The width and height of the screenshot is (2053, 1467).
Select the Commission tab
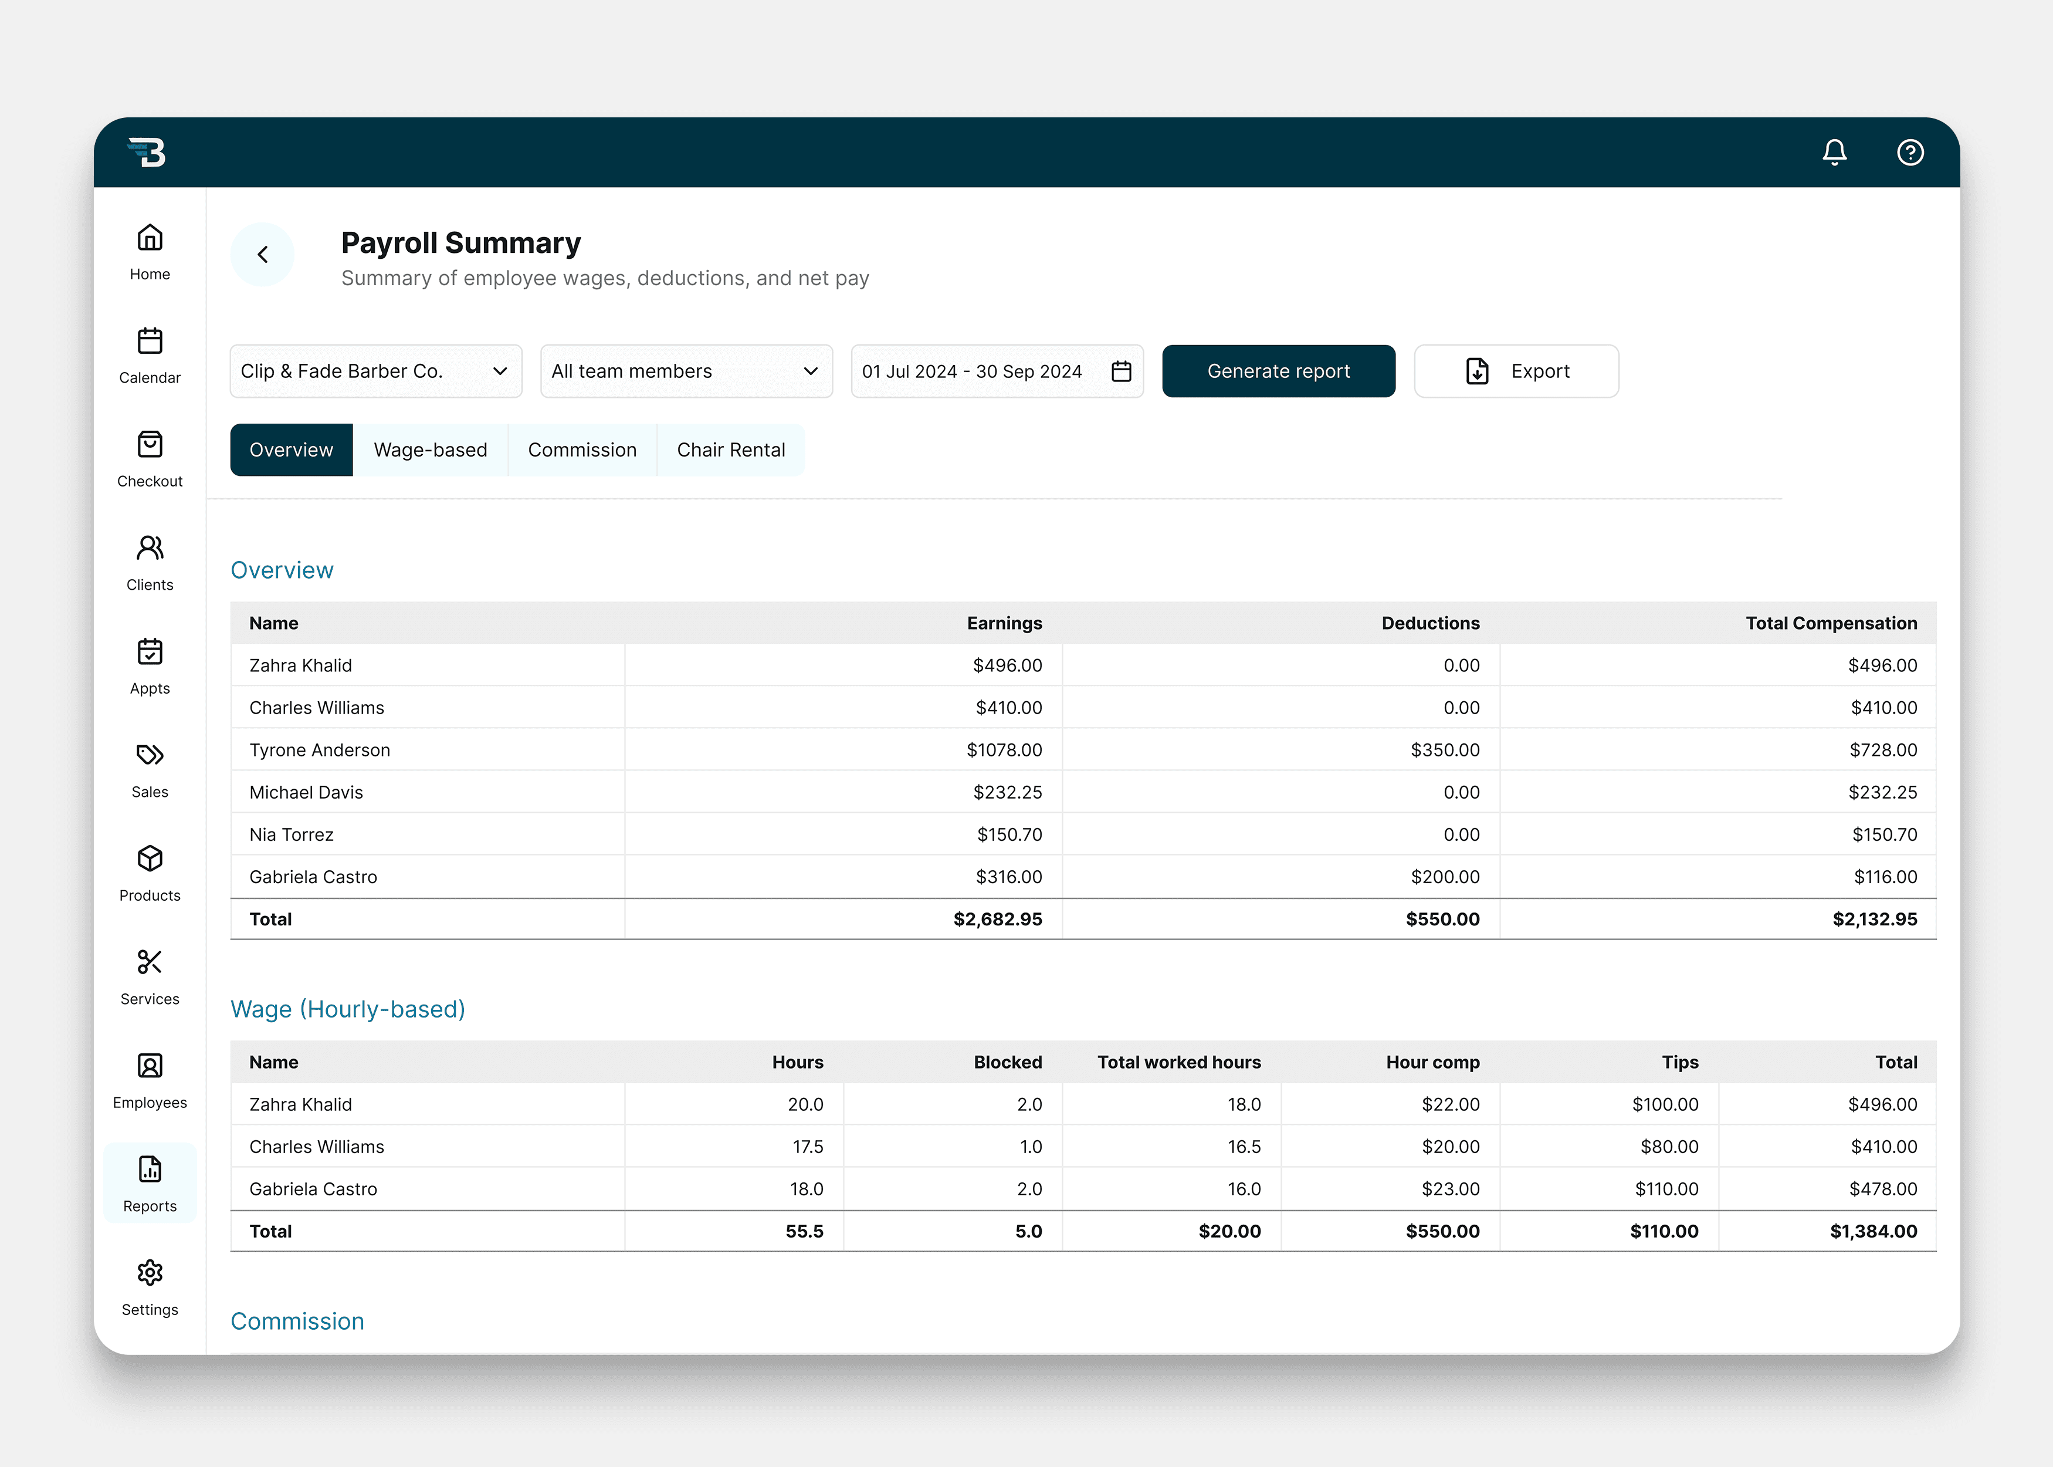(x=581, y=450)
